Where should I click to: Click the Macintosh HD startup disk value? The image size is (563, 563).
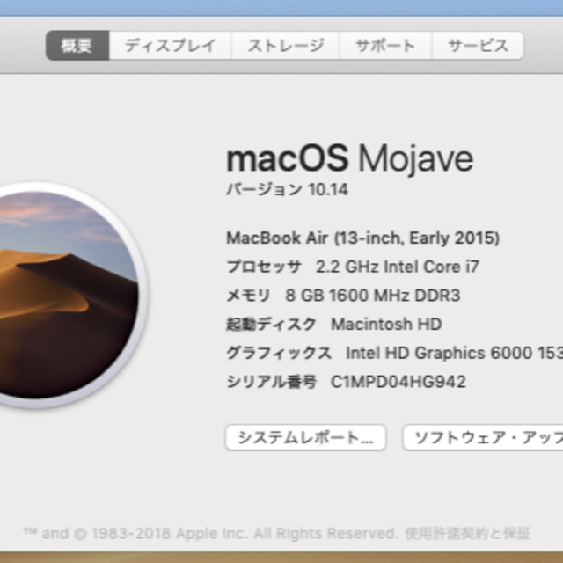(386, 325)
